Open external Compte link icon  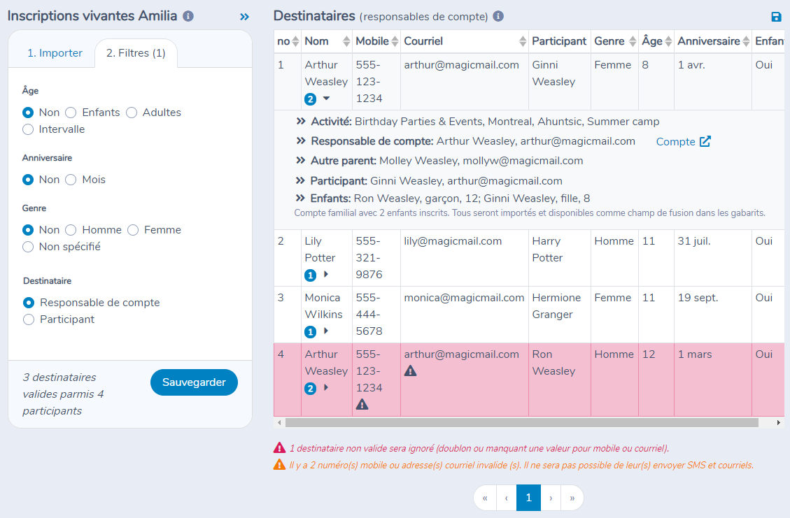coord(705,141)
